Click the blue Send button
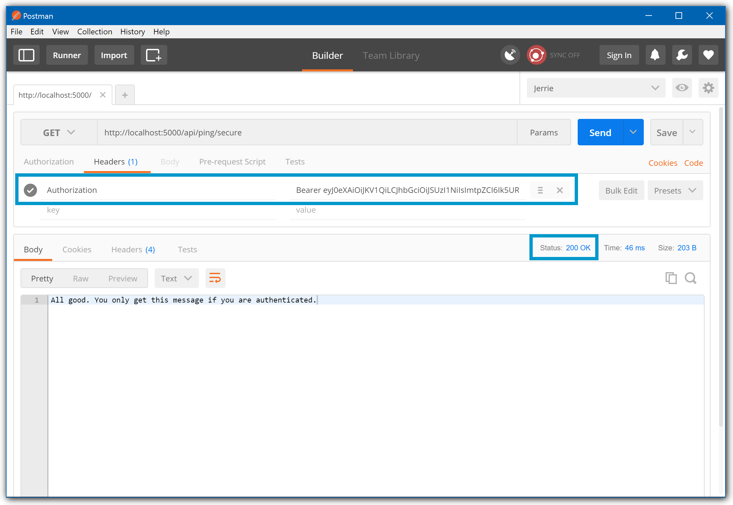Image resolution: width=733 pixels, height=505 pixels. [x=600, y=132]
